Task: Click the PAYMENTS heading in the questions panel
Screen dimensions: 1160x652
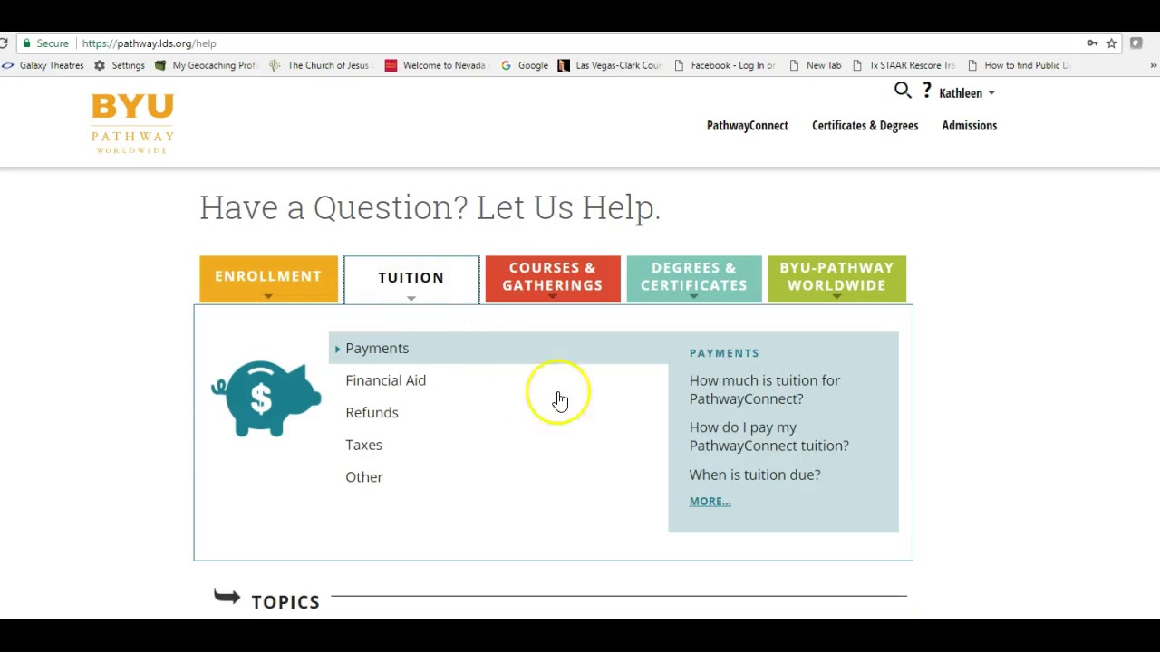Action: pos(724,353)
